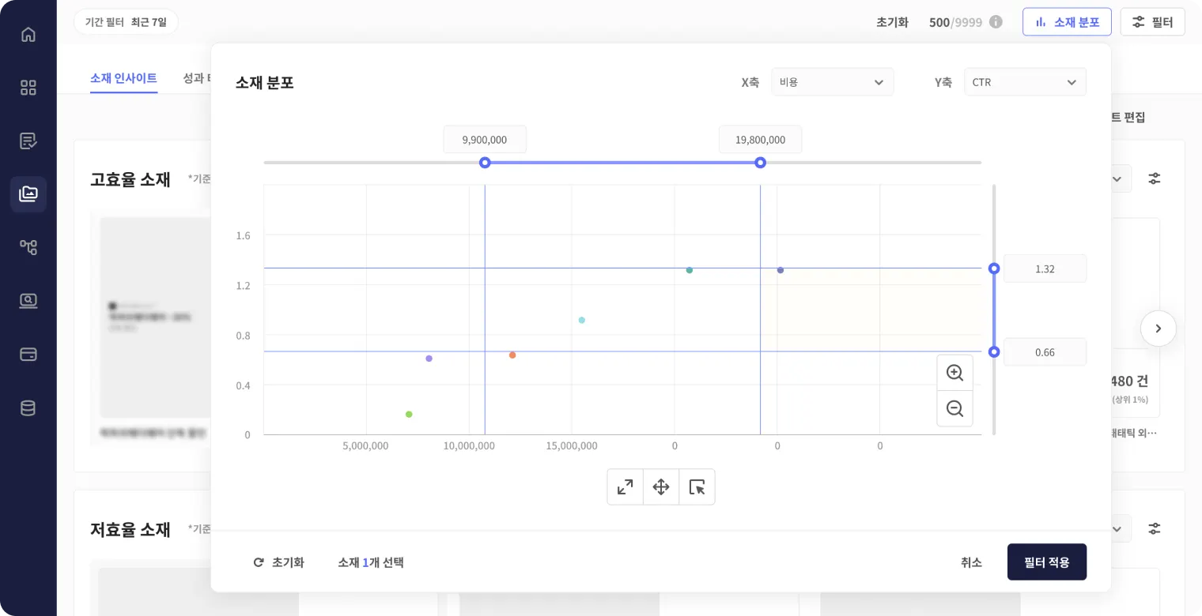Open the Y축 CTR dropdown

[x=1025, y=82]
